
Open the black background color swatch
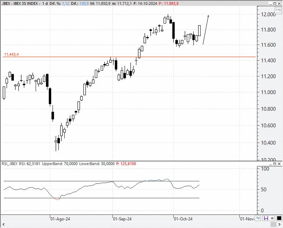(x=279, y=218)
